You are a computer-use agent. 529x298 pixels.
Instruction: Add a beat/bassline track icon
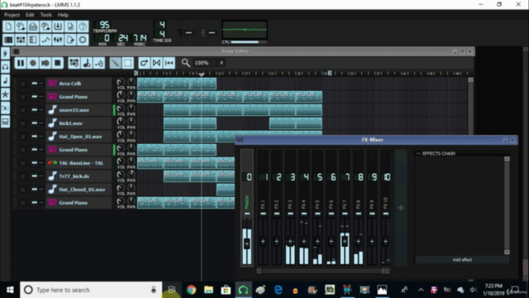(x=74, y=63)
